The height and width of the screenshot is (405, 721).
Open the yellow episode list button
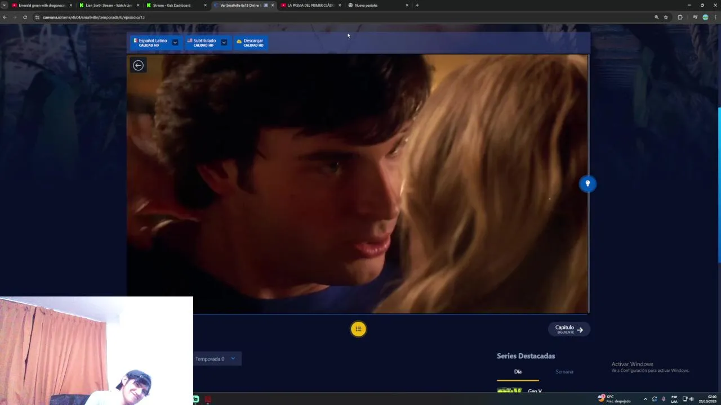coord(358,329)
